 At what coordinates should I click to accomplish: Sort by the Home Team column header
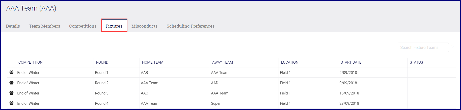[153, 62]
